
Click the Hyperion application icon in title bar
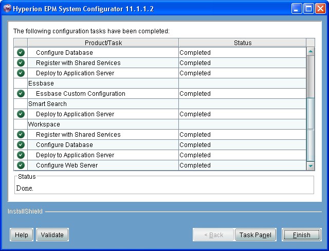coord(8,8)
